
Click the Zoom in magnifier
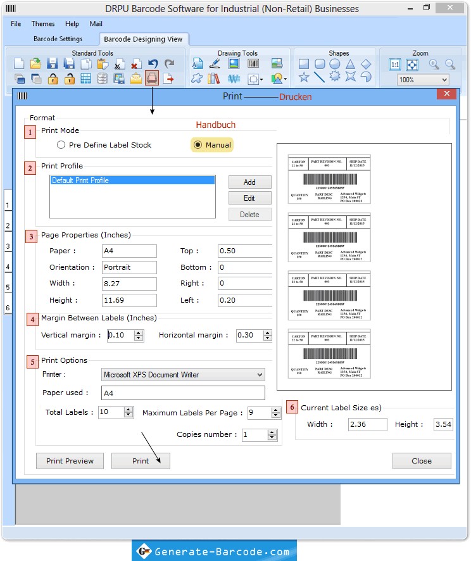click(x=434, y=65)
